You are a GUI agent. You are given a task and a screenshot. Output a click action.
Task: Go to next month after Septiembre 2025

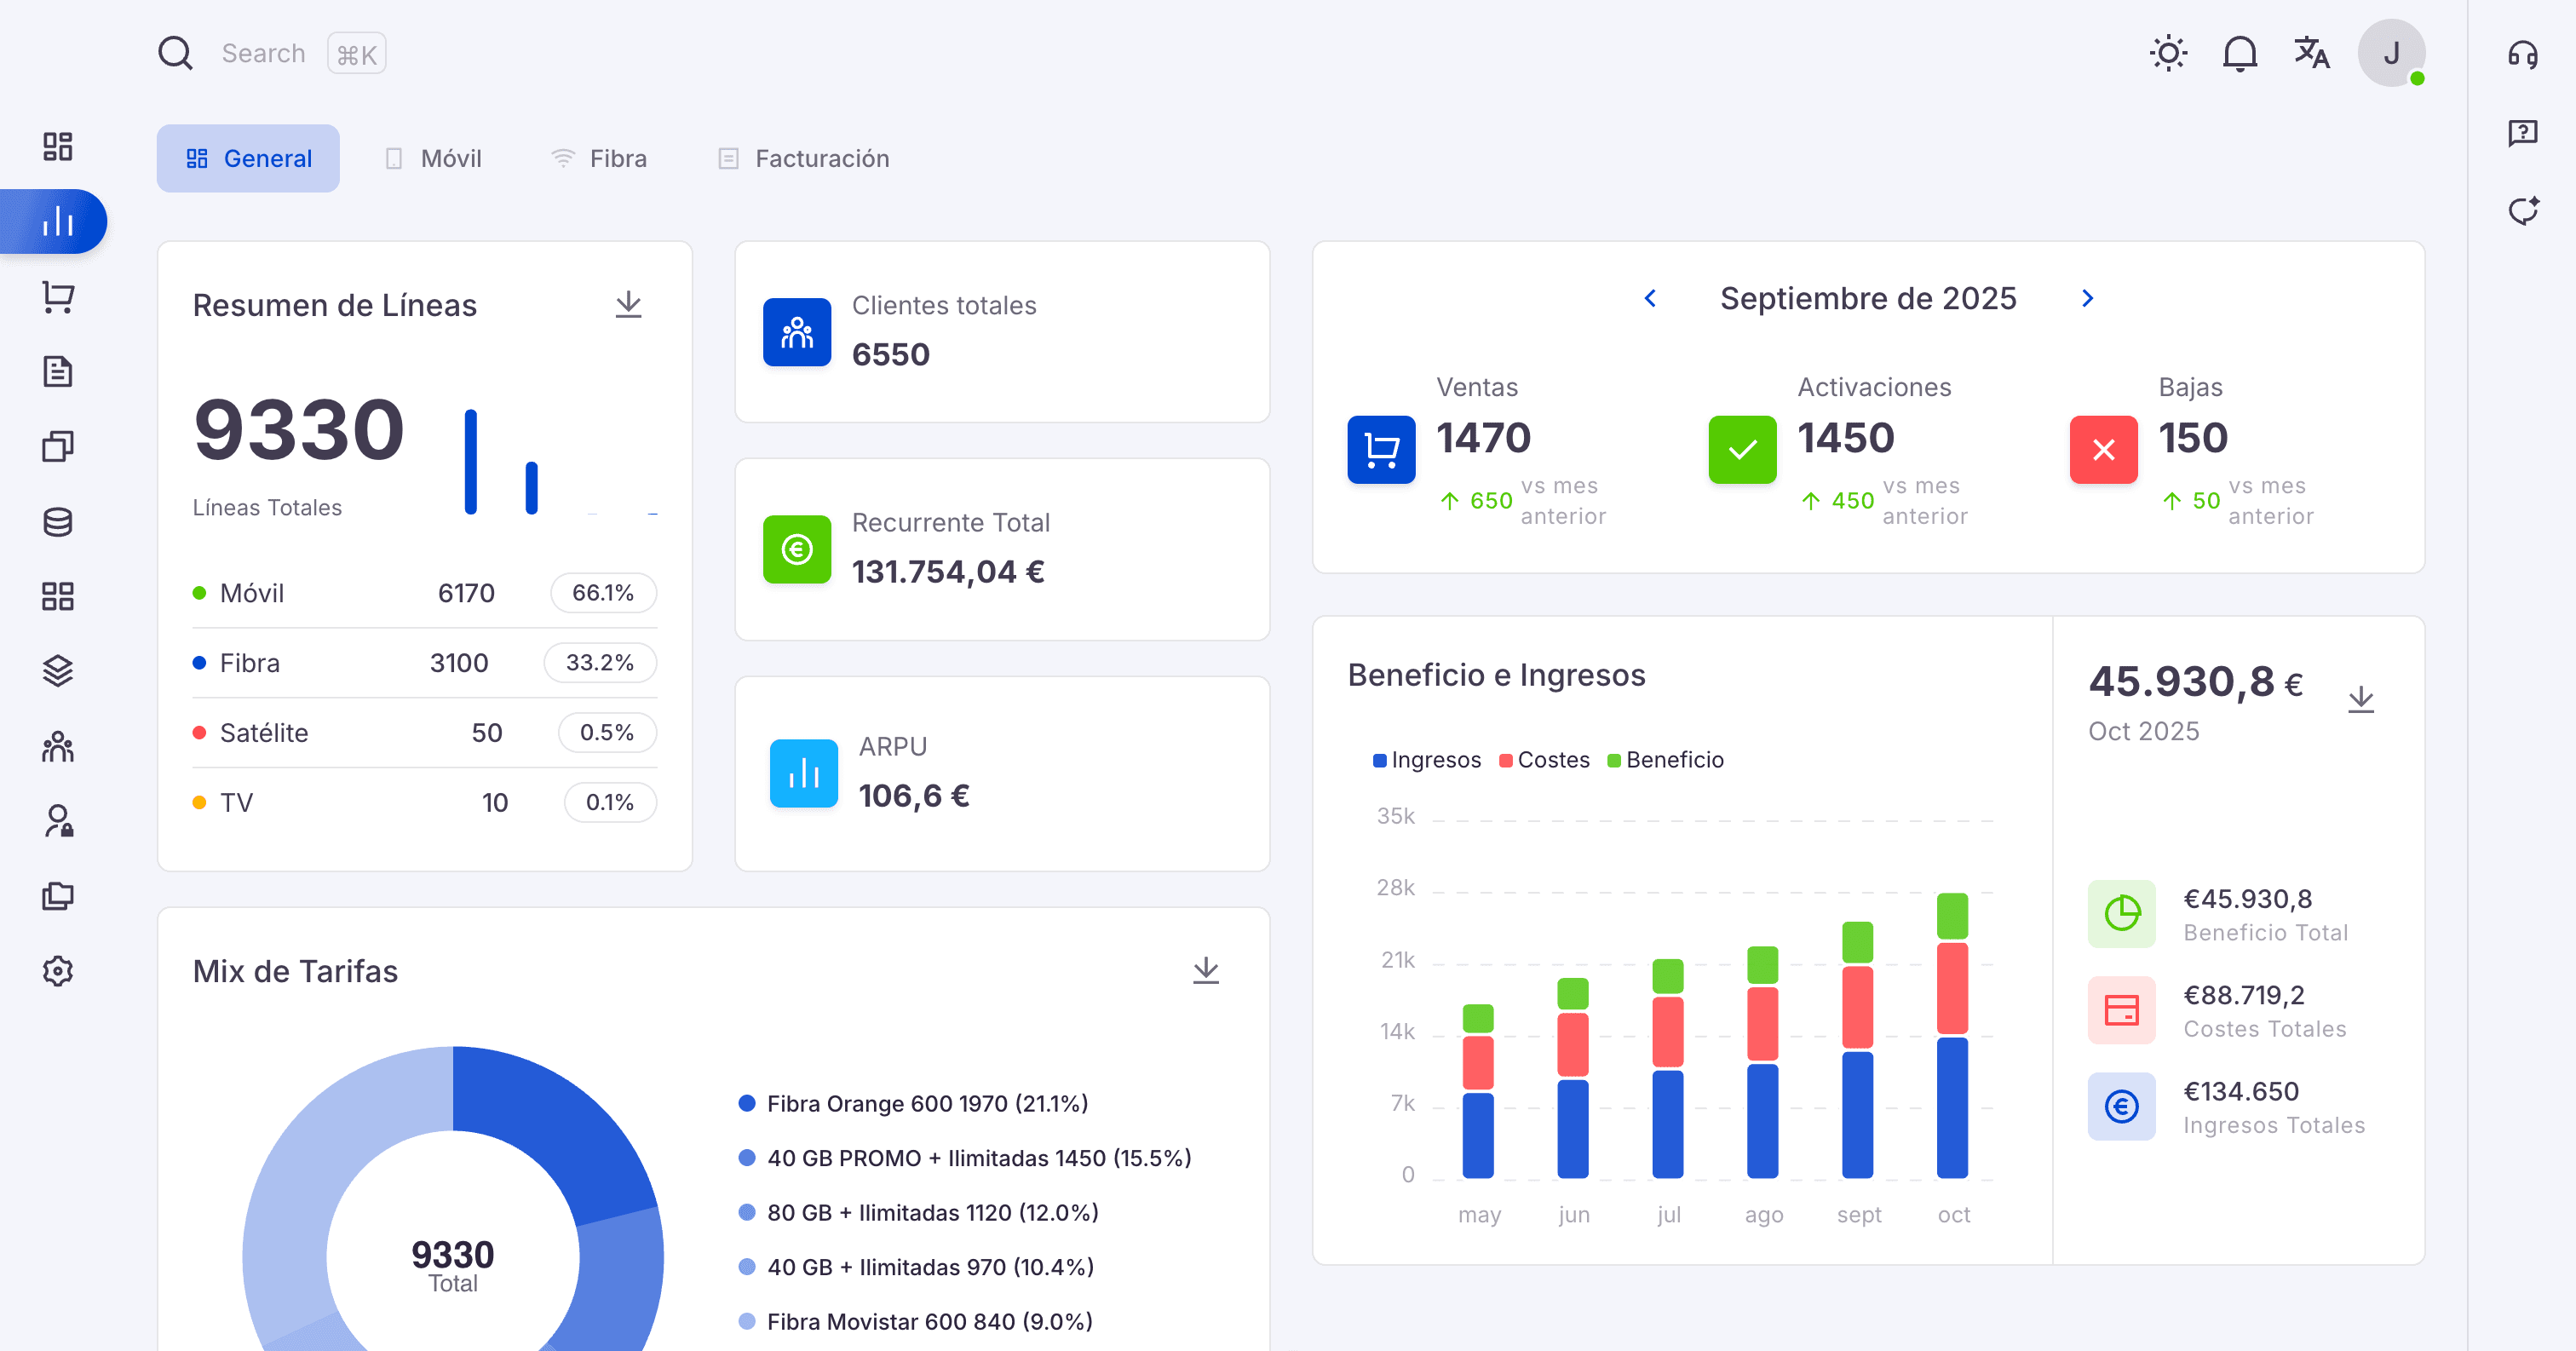[2087, 298]
